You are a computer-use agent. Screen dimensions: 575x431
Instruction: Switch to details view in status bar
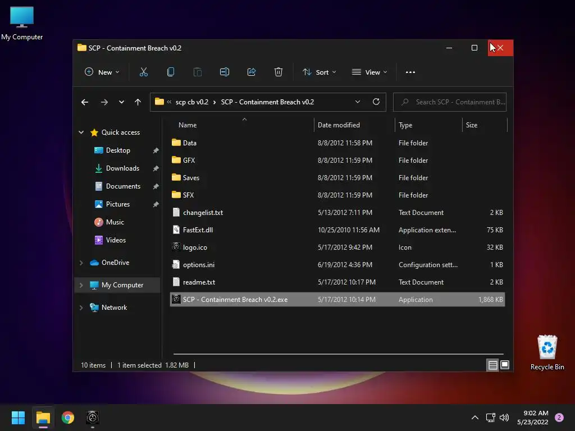pyautogui.click(x=492, y=365)
